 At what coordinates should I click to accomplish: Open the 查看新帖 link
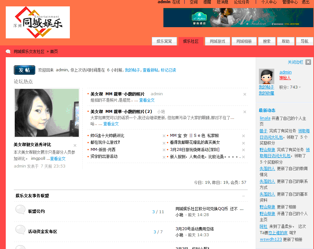point(150,70)
